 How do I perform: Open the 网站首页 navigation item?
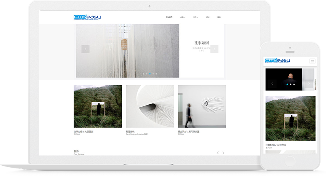pyautogui.click(x=169, y=18)
